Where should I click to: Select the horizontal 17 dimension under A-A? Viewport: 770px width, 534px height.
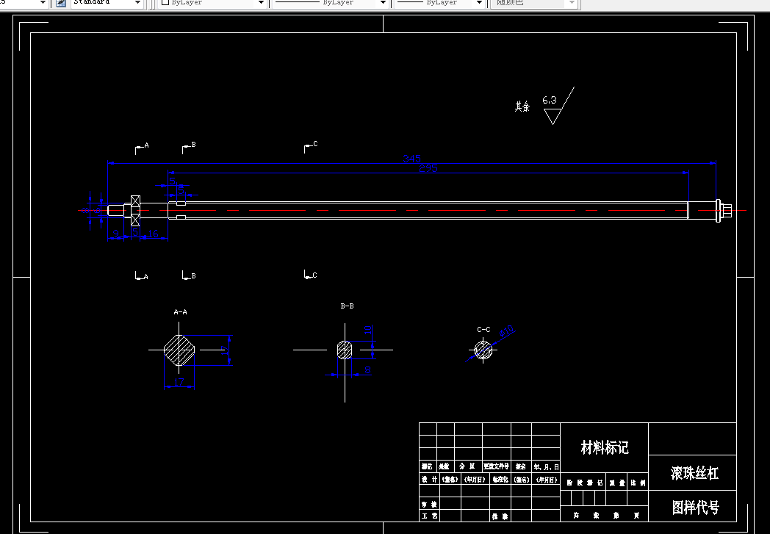pyautogui.click(x=179, y=382)
